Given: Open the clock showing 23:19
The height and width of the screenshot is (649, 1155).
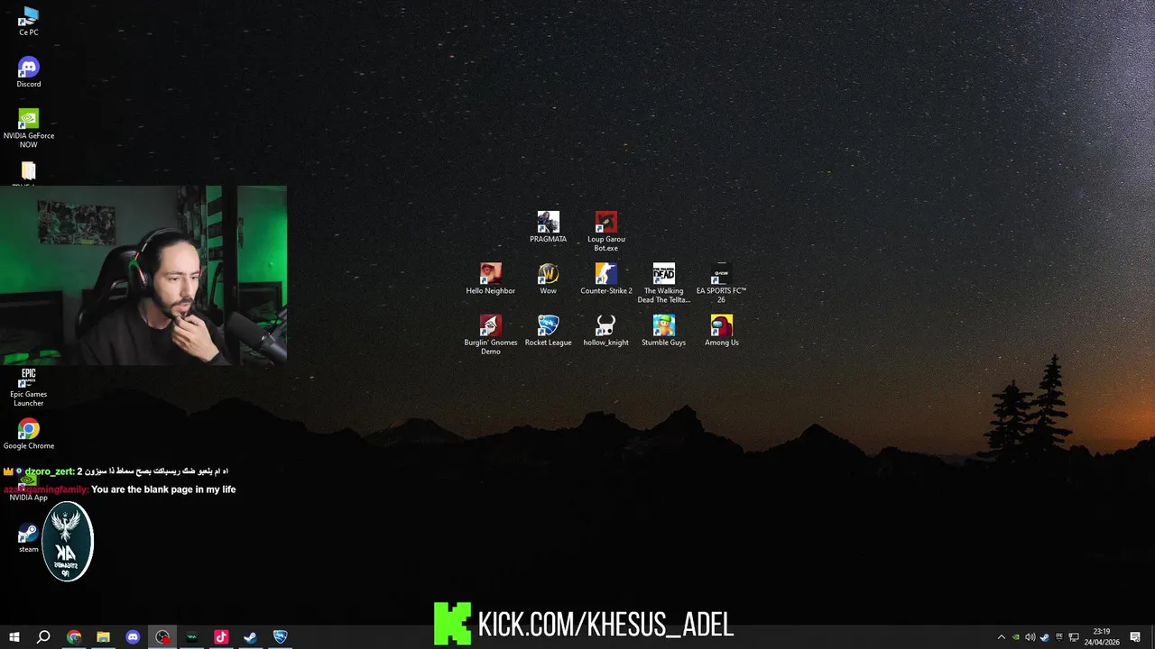Looking at the screenshot, I should point(1101,637).
